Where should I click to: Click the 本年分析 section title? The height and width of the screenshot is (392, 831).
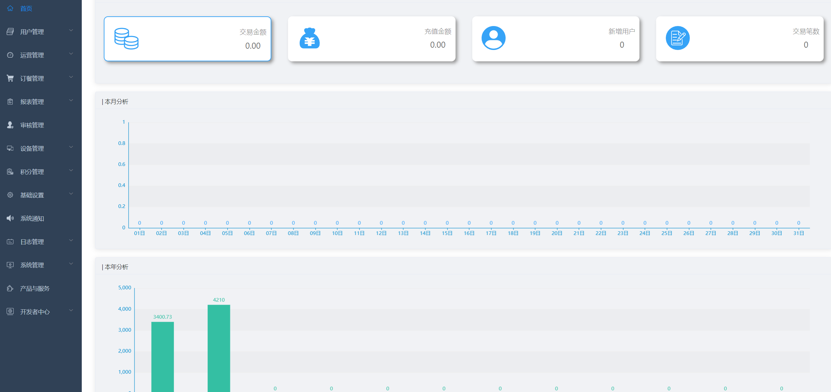pyautogui.click(x=116, y=267)
